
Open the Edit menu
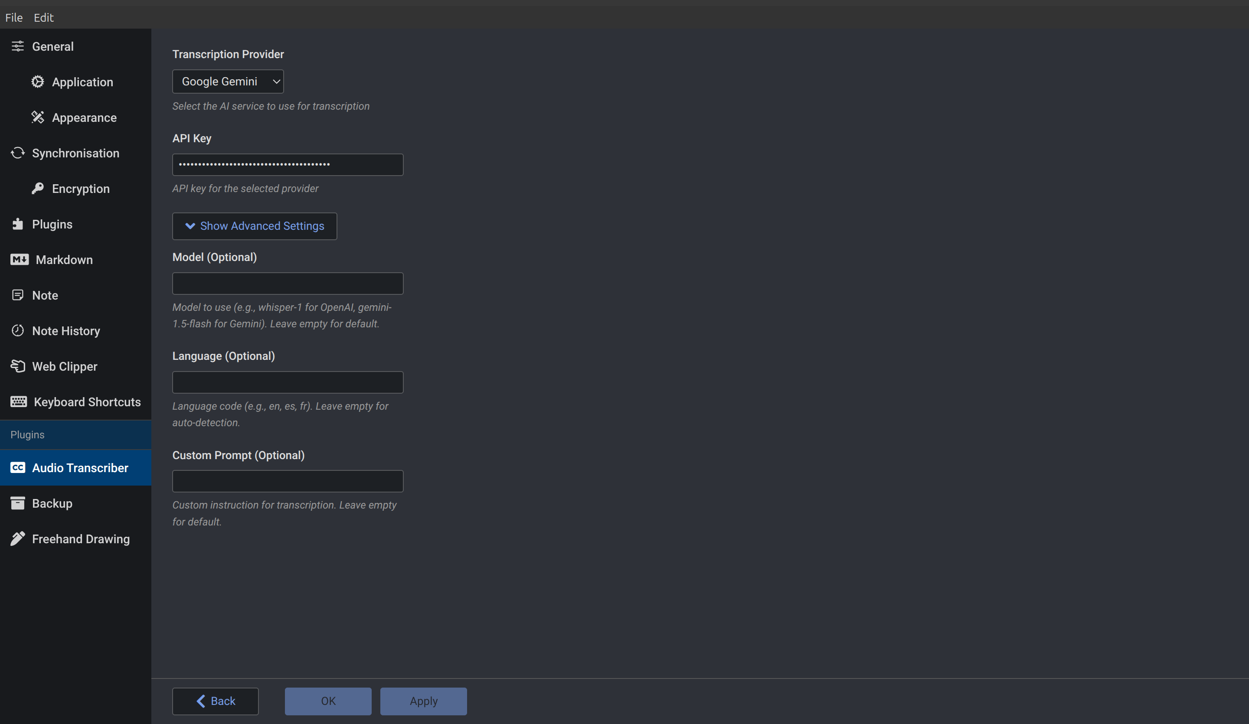[x=44, y=17]
